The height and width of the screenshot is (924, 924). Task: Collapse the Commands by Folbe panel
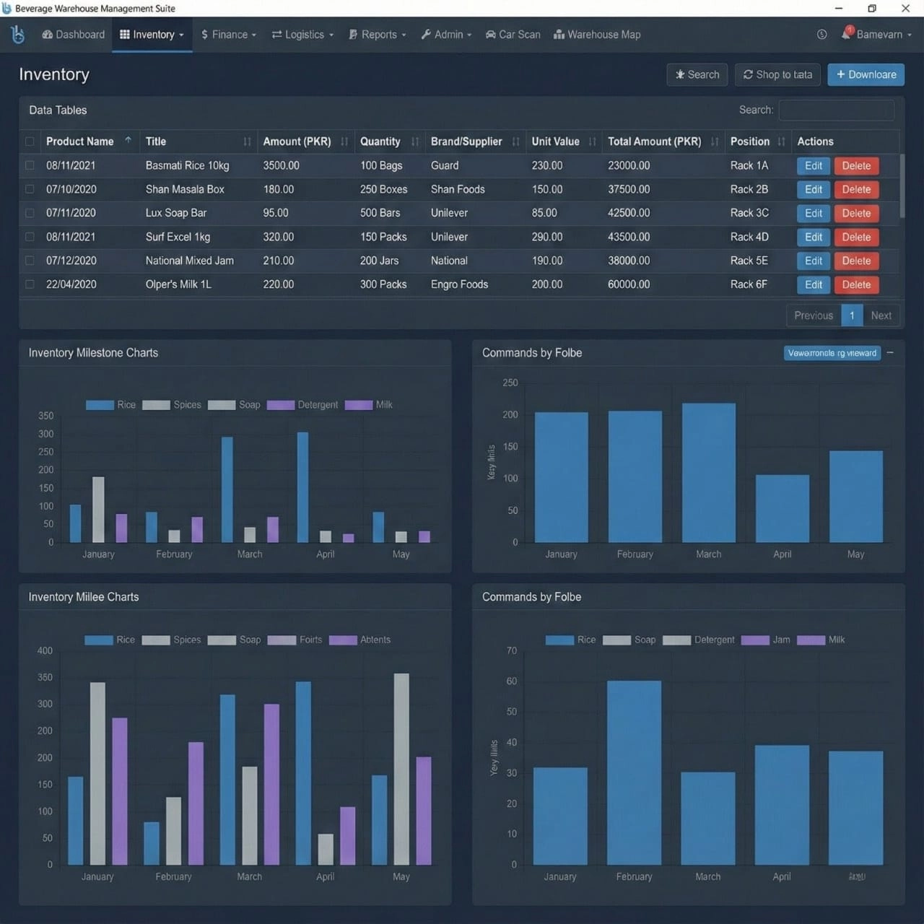click(x=890, y=353)
